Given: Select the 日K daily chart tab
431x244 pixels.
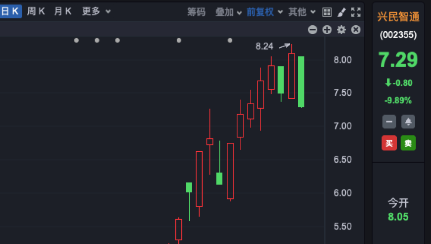Looking at the screenshot, I should click(10, 11).
